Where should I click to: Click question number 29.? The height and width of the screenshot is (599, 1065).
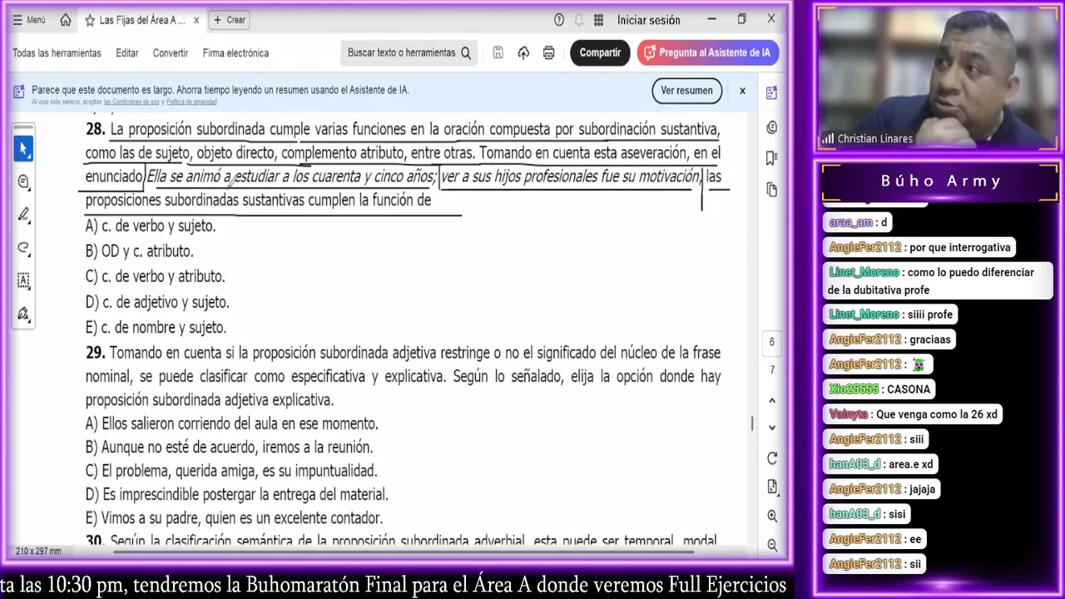point(95,353)
